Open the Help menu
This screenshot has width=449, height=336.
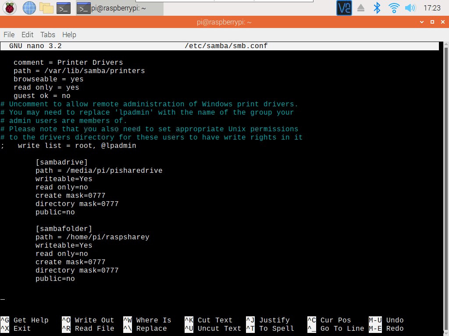(69, 35)
